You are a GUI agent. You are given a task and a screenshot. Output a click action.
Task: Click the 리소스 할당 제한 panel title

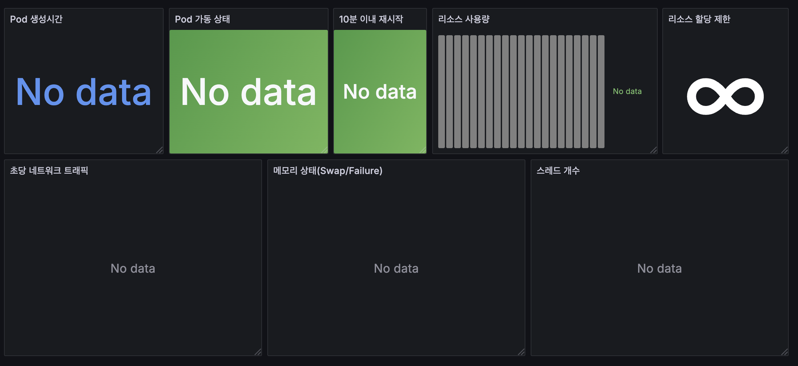pos(699,19)
